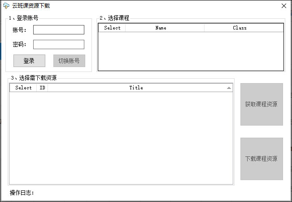Click the 3、选择需下载资源 group title

coord(34,78)
